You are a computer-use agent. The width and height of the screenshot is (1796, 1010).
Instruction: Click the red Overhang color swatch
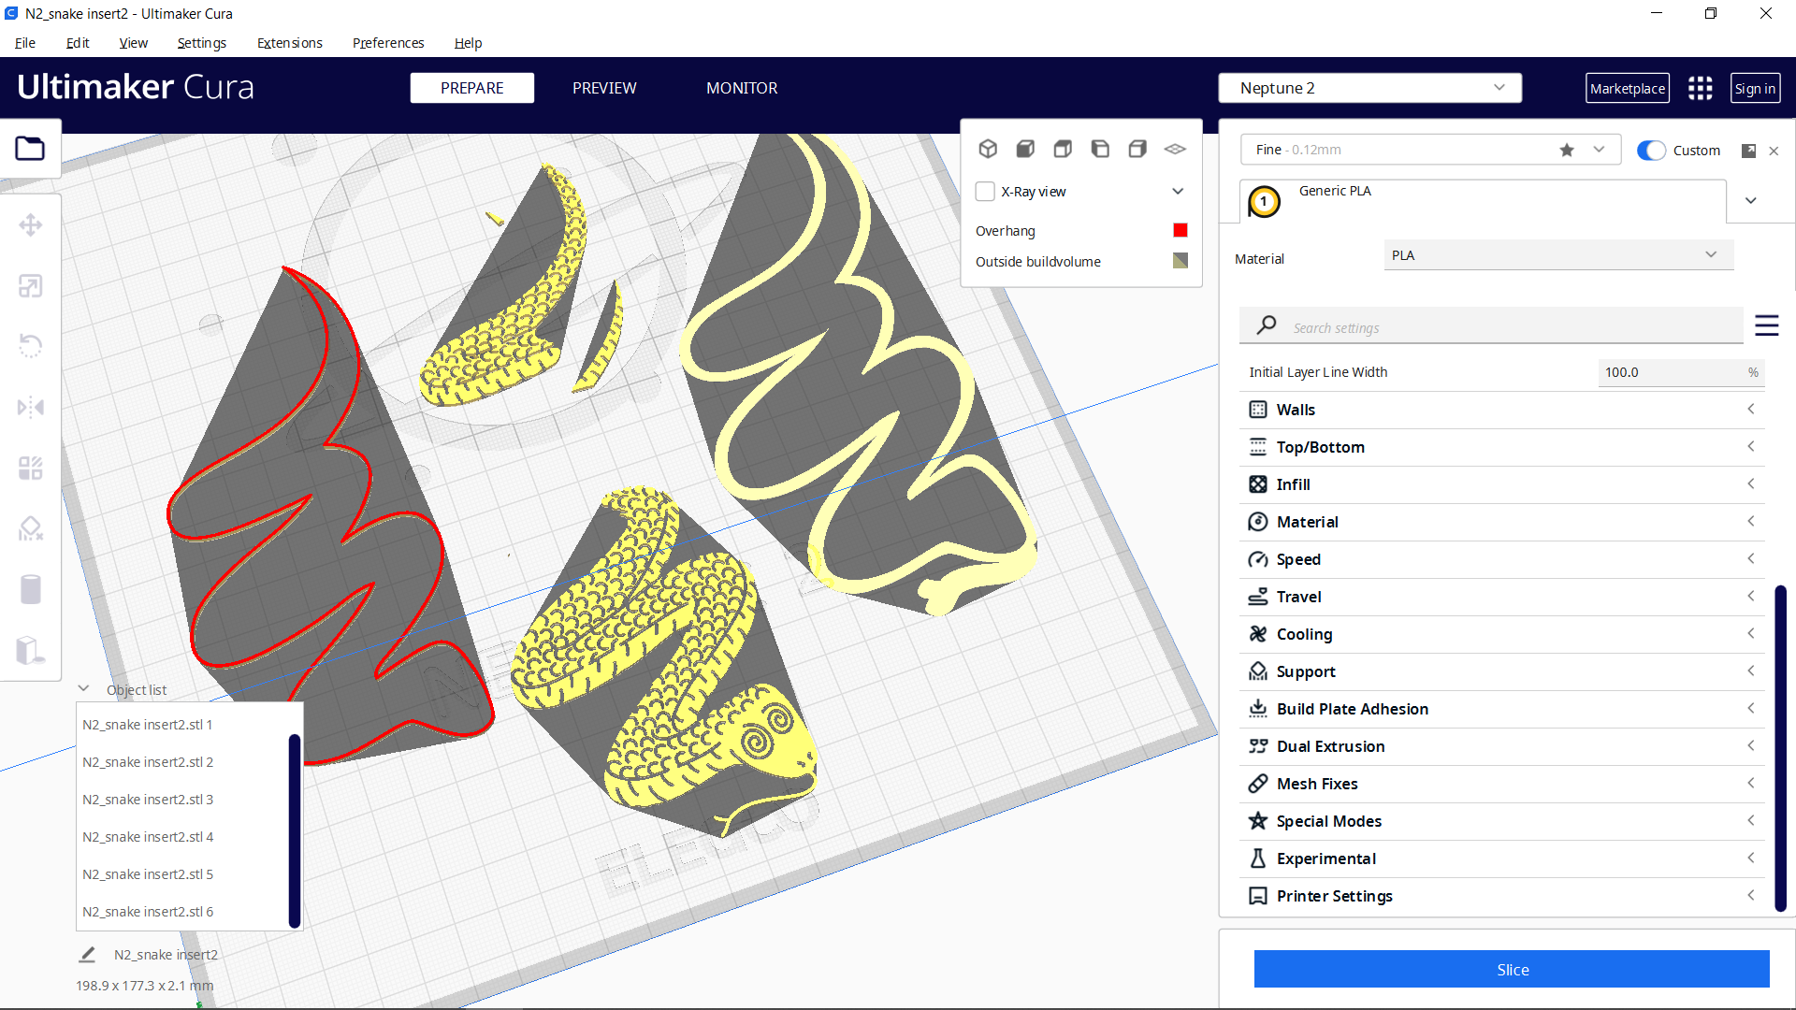click(x=1180, y=230)
